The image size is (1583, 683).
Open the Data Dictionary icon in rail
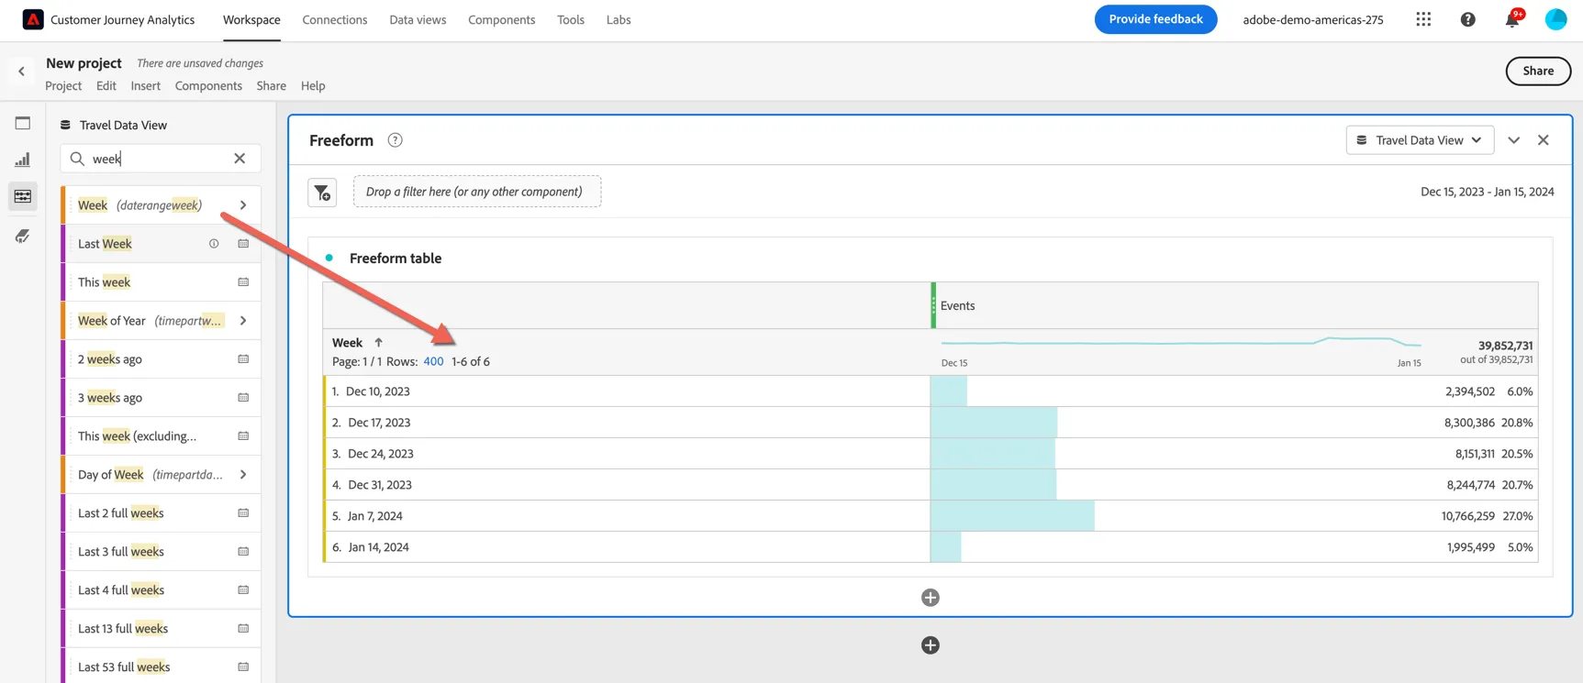[23, 236]
